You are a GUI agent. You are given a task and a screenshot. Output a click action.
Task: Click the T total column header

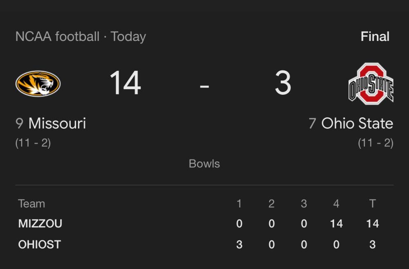[x=373, y=204]
